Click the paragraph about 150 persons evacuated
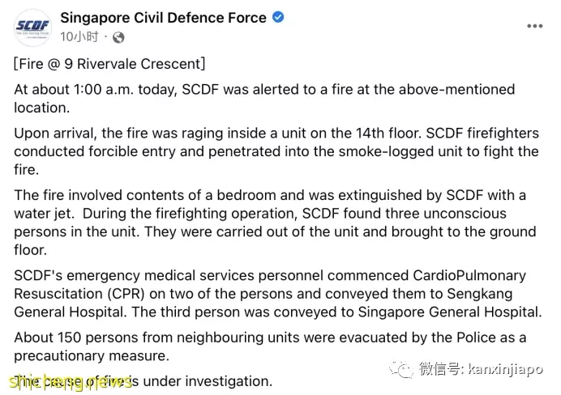Screen dimensions: 561x395 click(x=270, y=346)
